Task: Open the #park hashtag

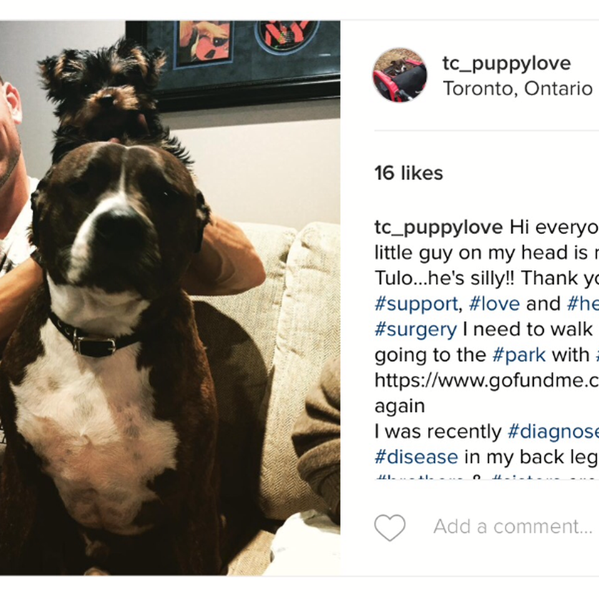Action: click(519, 356)
